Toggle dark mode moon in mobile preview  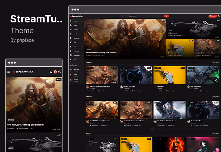tap(60, 72)
